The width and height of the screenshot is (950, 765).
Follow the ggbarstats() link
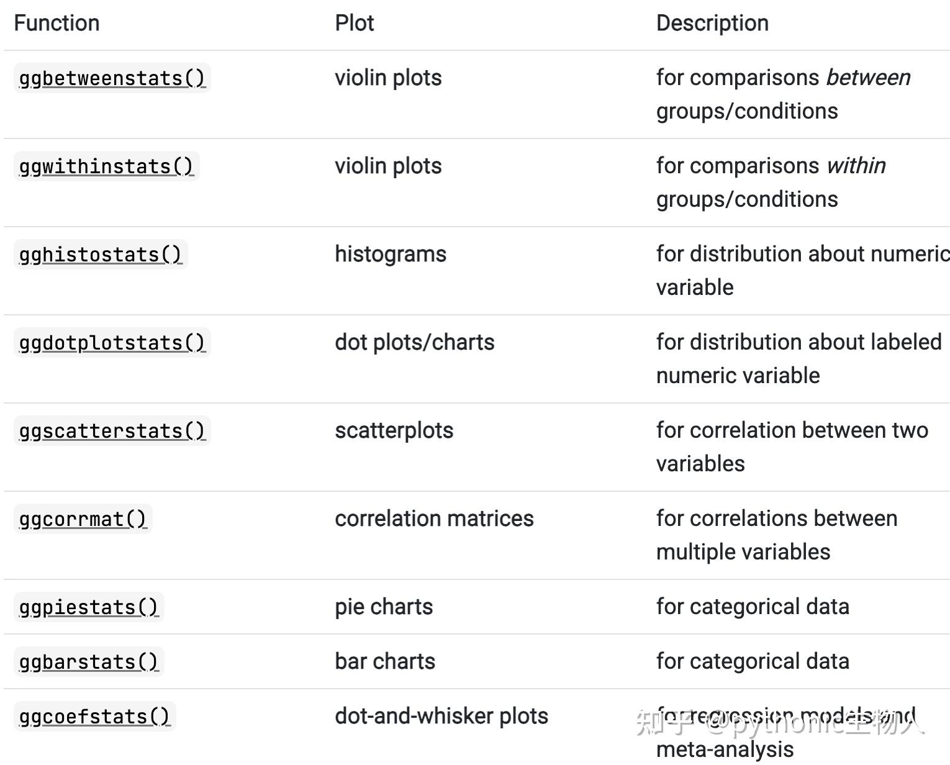click(x=89, y=662)
